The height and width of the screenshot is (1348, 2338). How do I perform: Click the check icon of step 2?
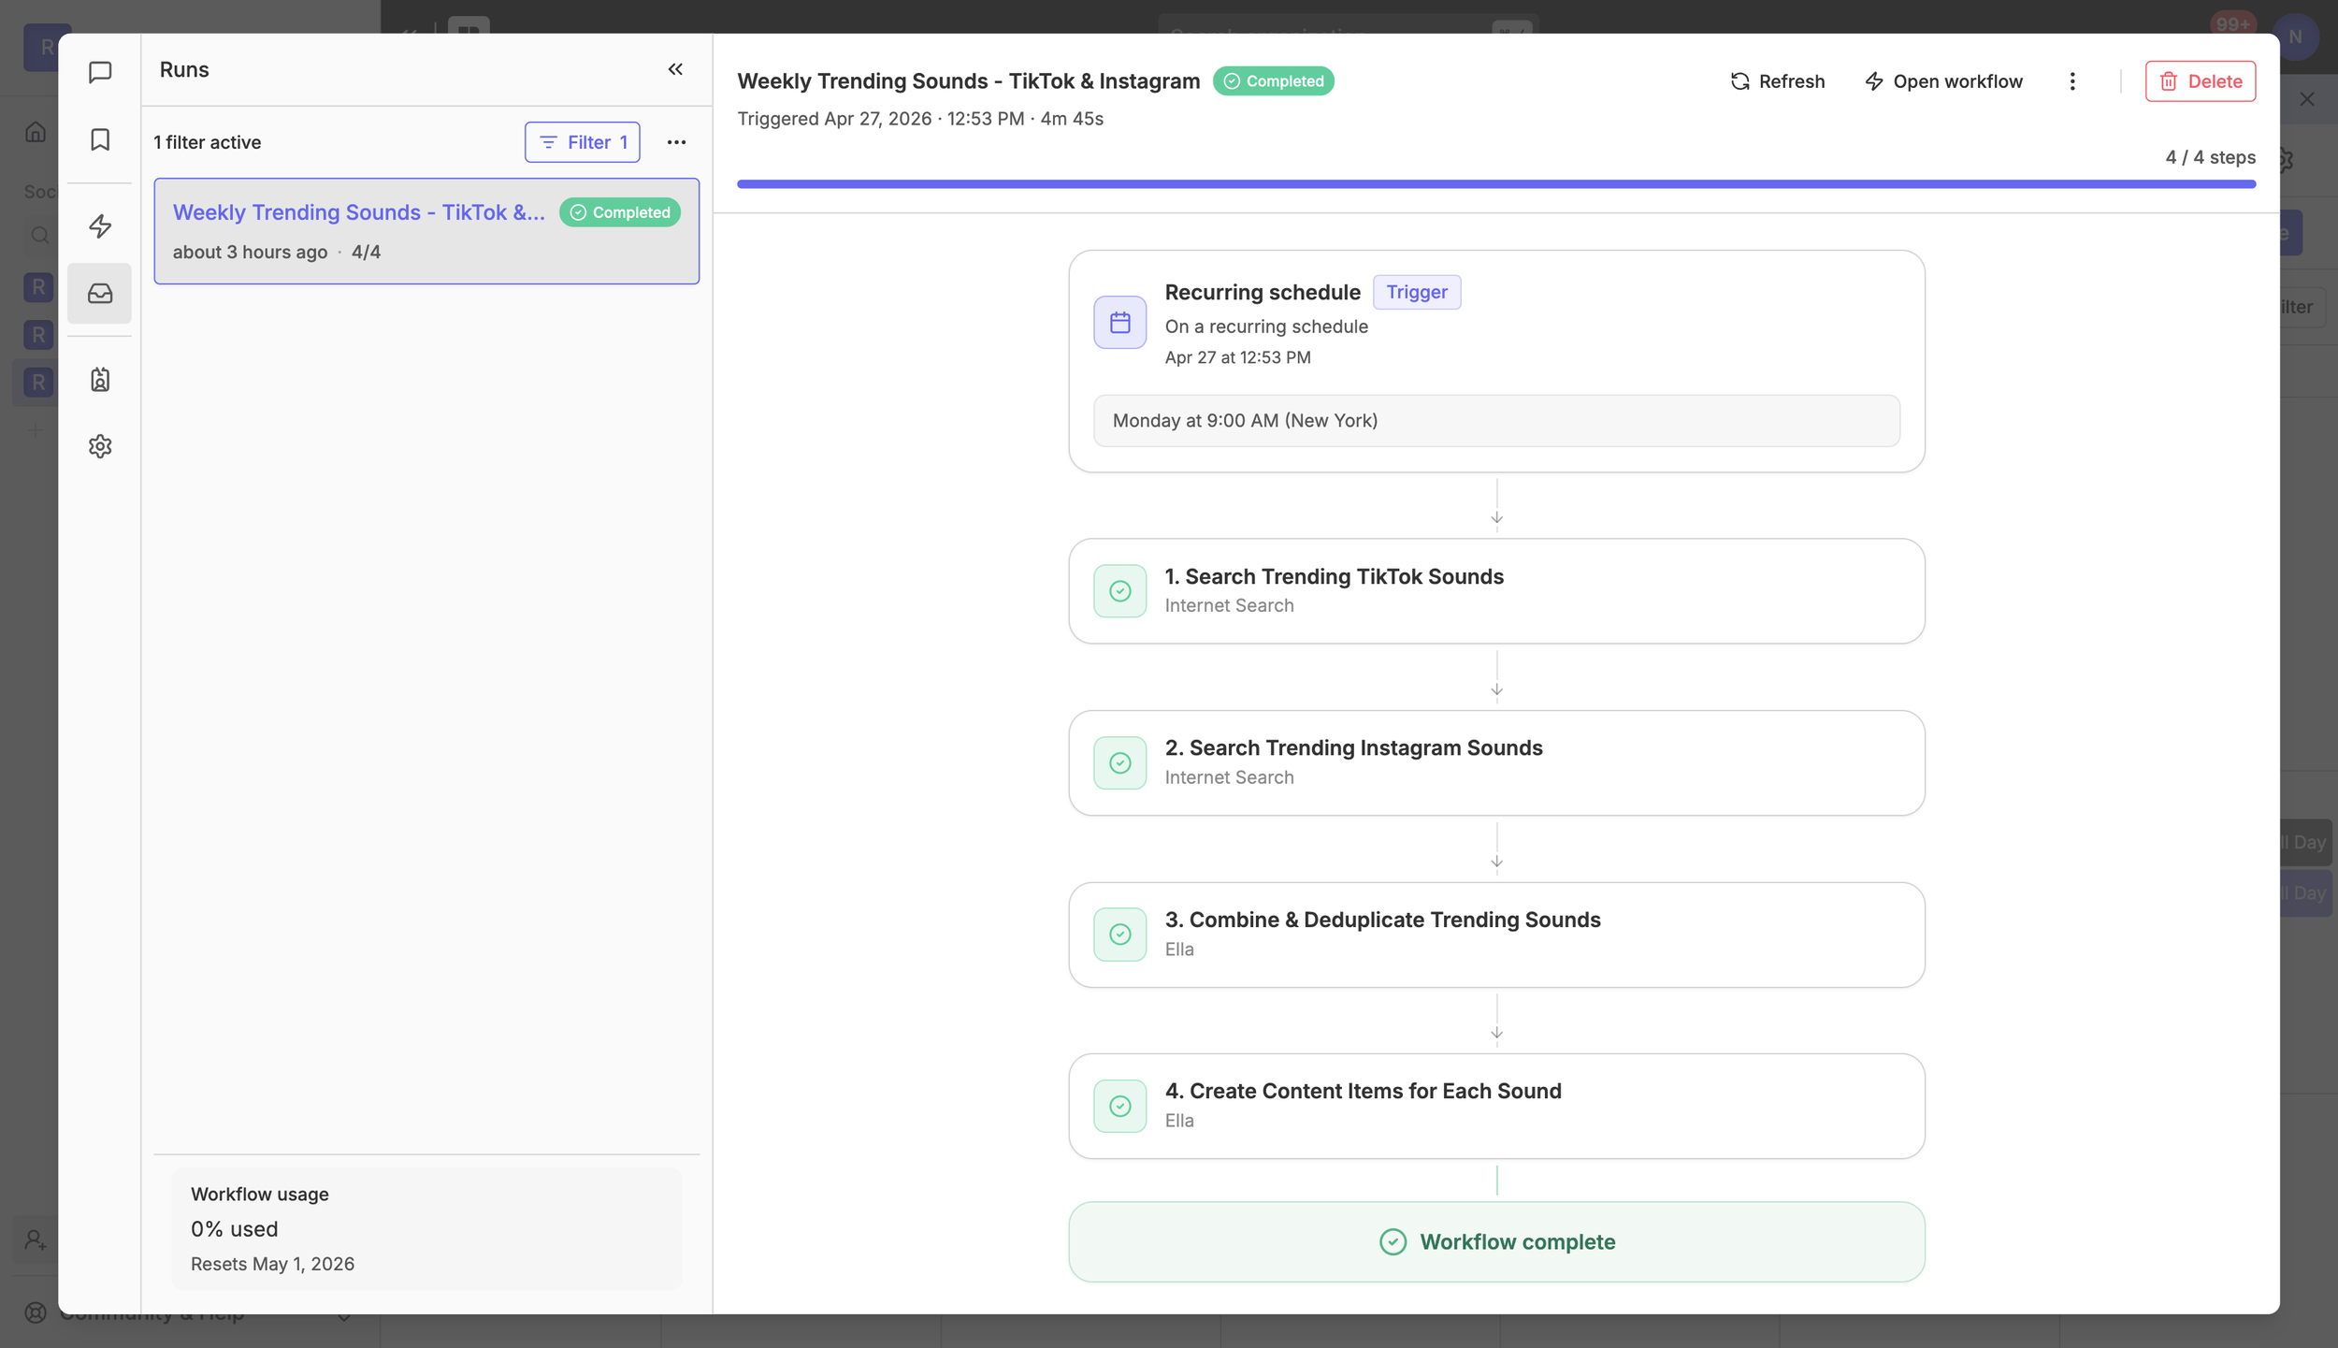(x=1120, y=763)
